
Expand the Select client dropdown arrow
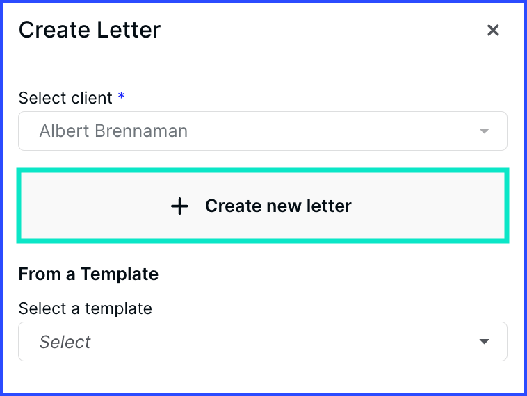point(484,131)
